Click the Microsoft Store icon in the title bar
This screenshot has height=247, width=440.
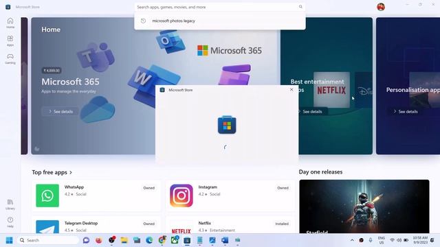tap(8, 7)
